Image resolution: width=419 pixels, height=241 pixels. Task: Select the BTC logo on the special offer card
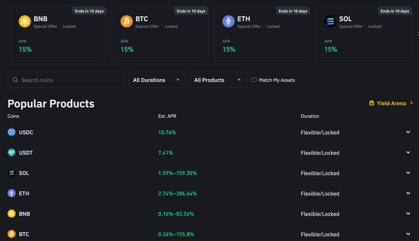coord(126,21)
